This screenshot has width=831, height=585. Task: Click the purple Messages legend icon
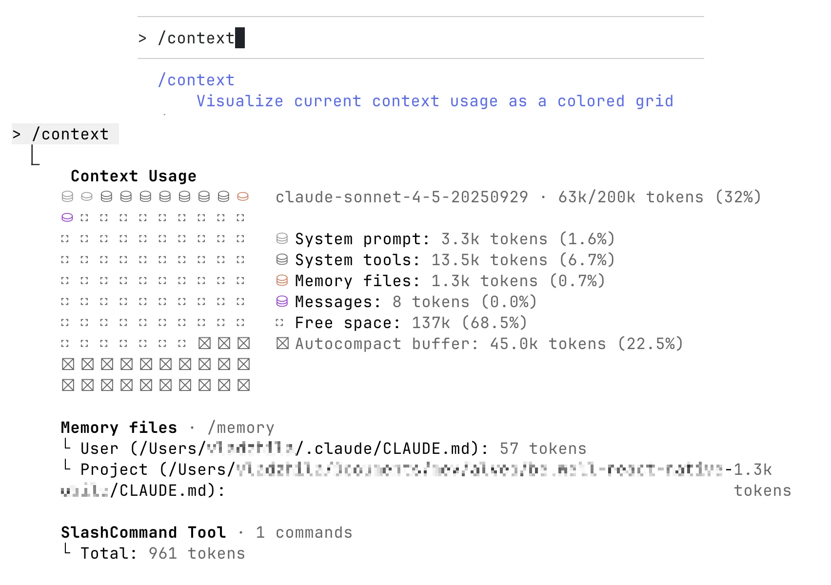pos(282,301)
